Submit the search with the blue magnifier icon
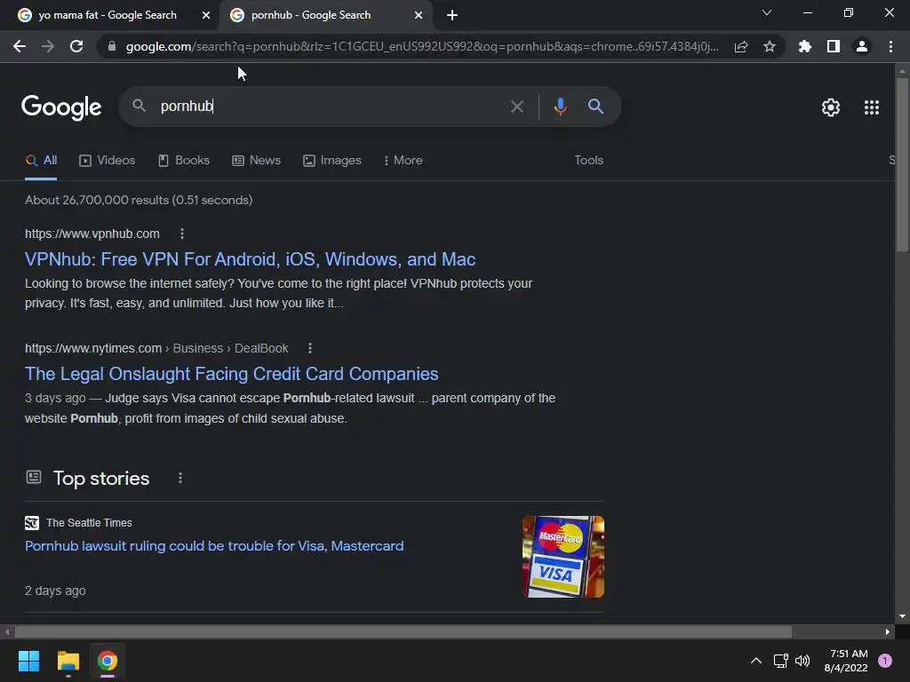This screenshot has height=682, width=910. click(x=595, y=107)
